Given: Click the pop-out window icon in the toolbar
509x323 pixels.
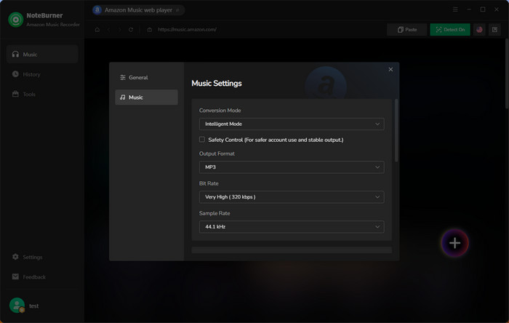Looking at the screenshot, I should point(494,30).
